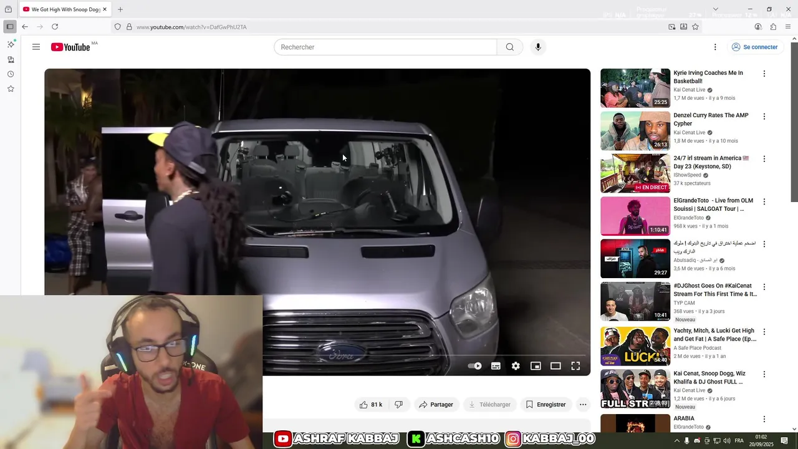The height and width of the screenshot is (449, 798).
Task: Open options for Kai Cenat, Snoop Dogg FULL video
Action: tap(764, 374)
